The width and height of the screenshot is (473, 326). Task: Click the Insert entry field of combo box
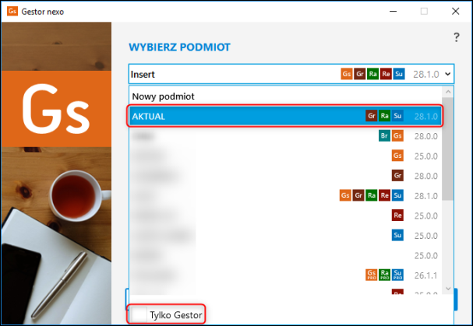point(291,74)
